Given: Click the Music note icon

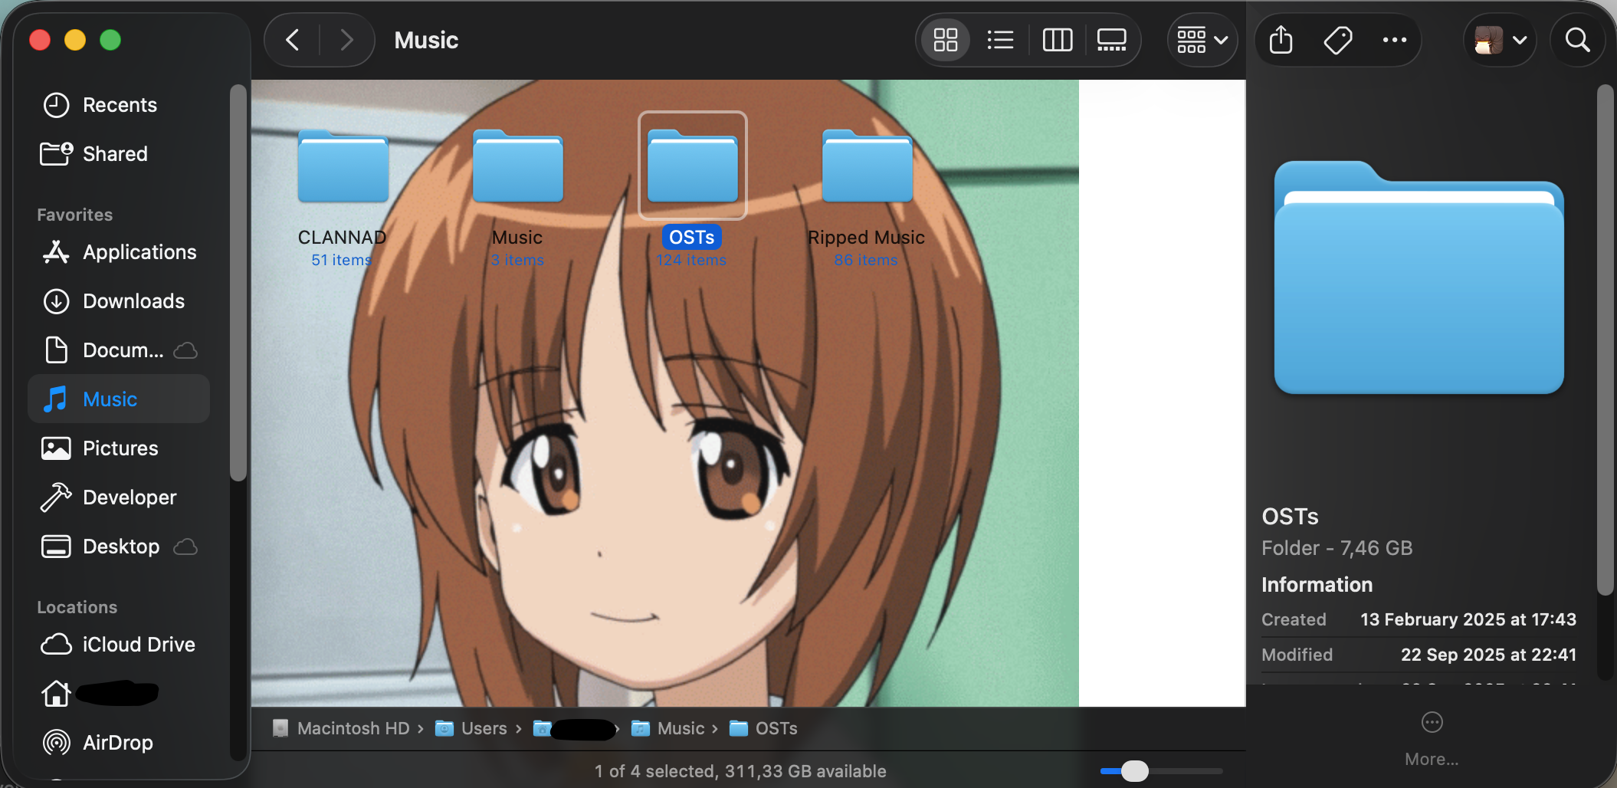Looking at the screenshot, I should (55, 399).
